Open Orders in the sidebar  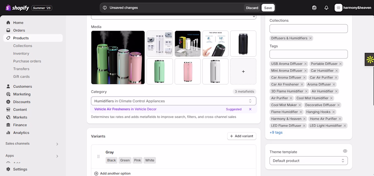[x=19, y=30]
